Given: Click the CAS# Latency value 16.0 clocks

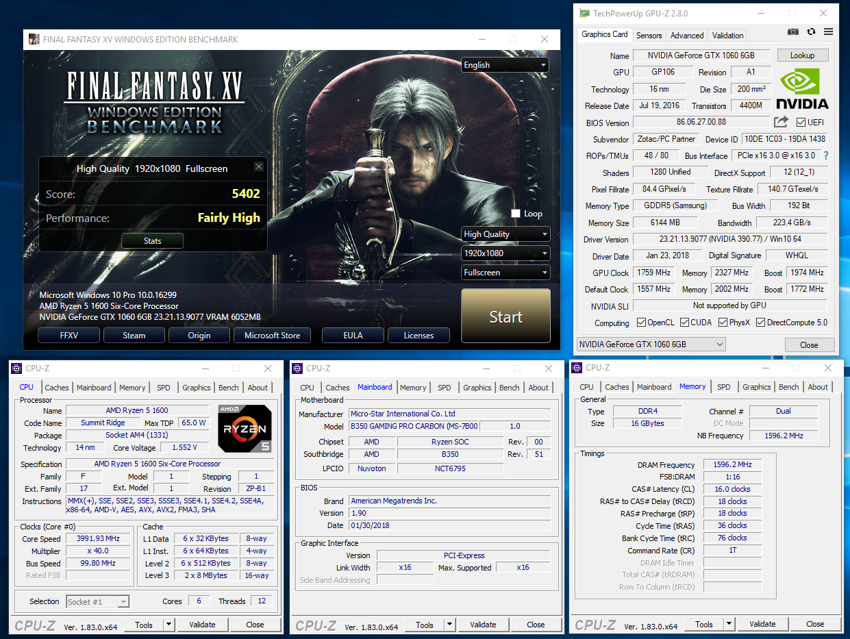Looking at the screenshot, I should pos(732,489).
